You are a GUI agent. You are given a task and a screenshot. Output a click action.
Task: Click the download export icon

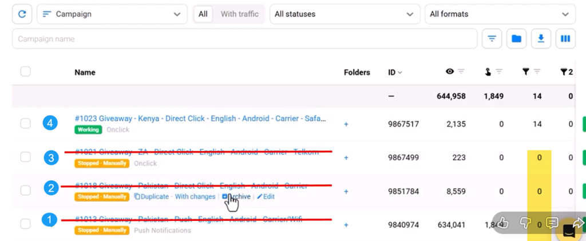click(541, 39)
